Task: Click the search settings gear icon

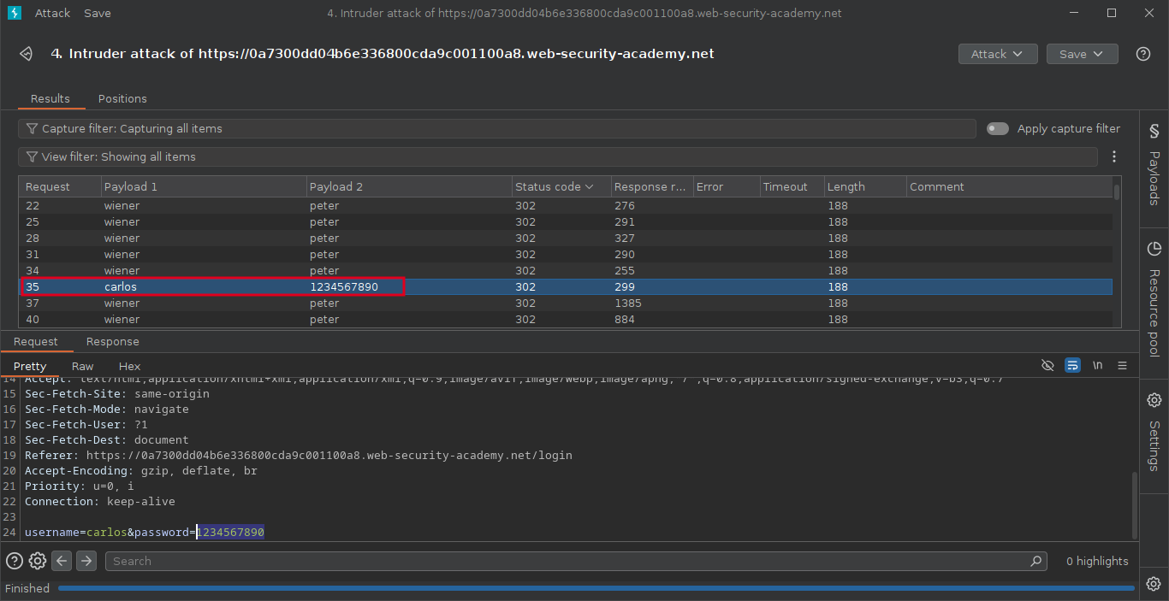Action: [x=38, y=561]
